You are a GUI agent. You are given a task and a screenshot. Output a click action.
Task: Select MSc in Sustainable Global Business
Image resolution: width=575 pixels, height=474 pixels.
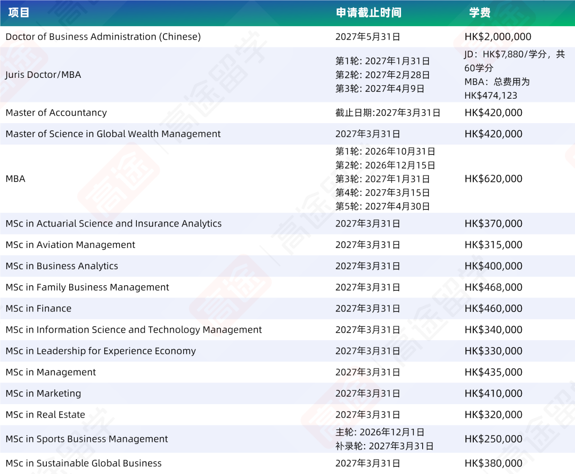[x=84, y=464]
